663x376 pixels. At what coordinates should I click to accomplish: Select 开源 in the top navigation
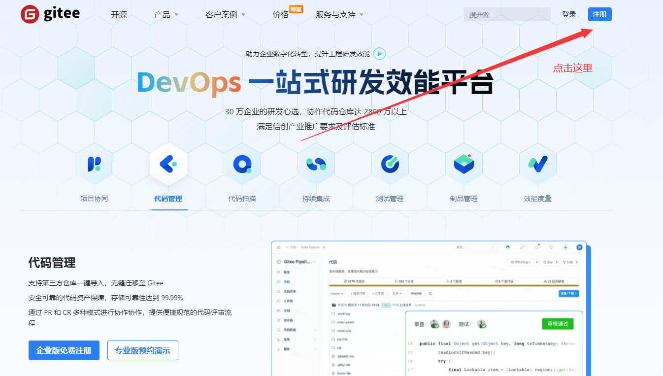[118, 14]
